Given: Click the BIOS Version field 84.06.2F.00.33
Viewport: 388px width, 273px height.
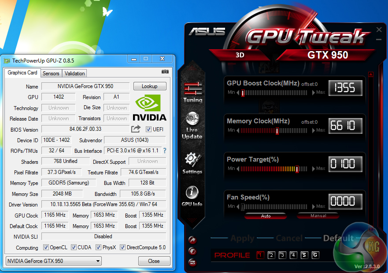Looking at the screenshot, I should click(85, 129).
